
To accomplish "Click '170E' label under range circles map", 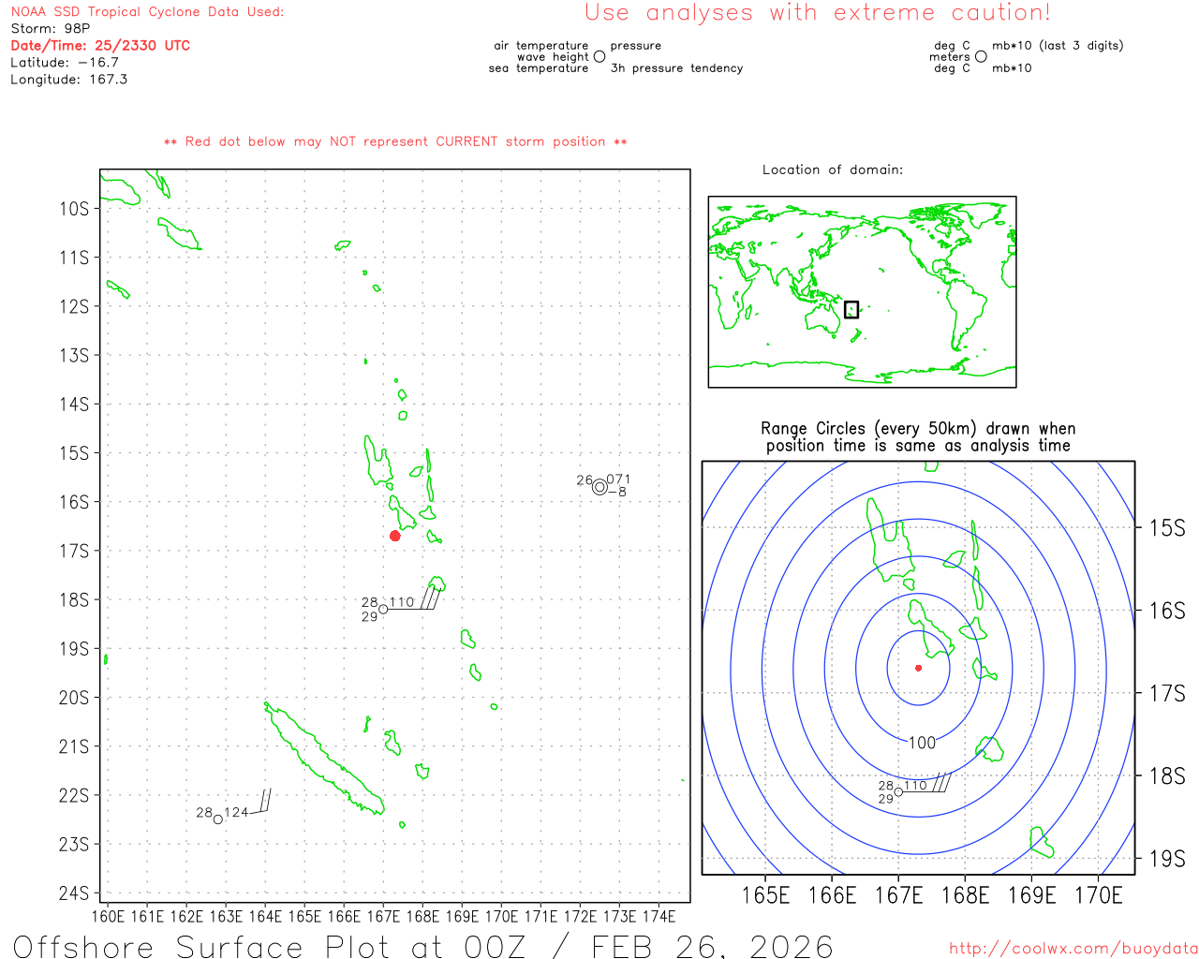I will [x=1099, y=895].
